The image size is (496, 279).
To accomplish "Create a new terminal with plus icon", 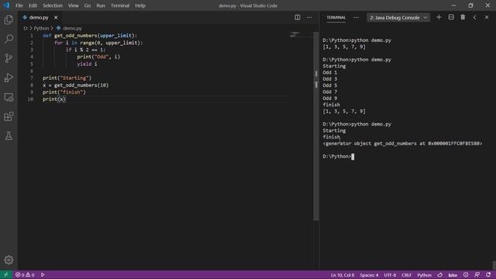I will click(439, 17).
